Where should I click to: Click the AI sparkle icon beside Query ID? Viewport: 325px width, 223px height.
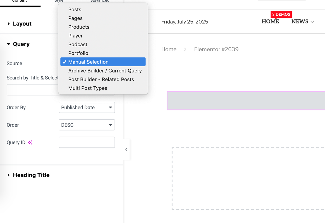(30, 142)
